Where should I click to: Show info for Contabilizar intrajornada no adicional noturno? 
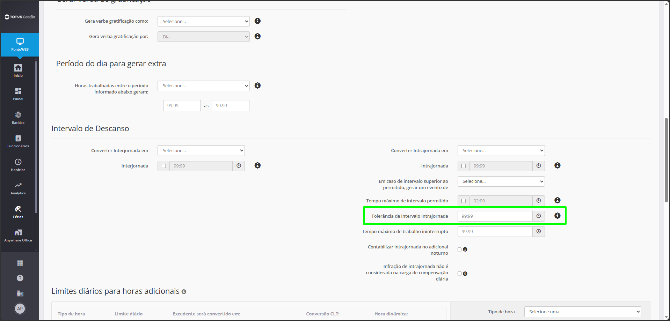[x=465, y=249]
